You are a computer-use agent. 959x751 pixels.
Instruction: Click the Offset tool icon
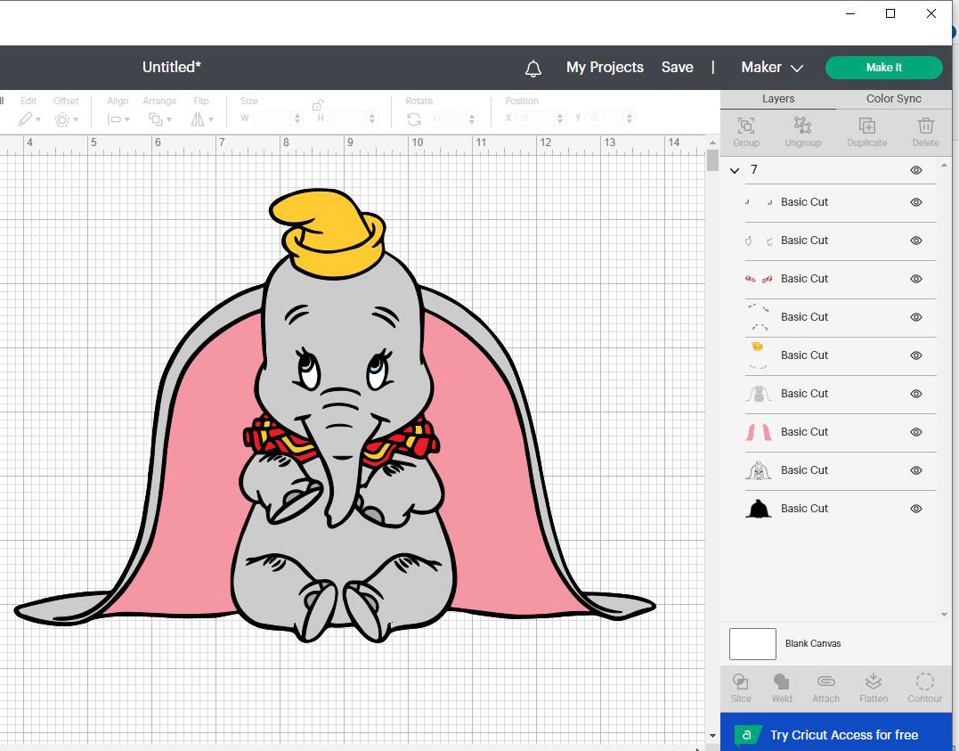pos(61,119)
